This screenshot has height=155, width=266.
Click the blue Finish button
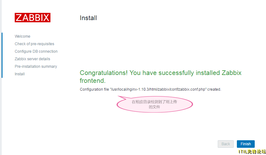coord(246,144)
